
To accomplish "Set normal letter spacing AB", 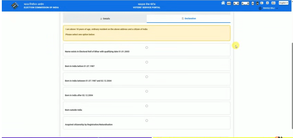I will [229, 3].
